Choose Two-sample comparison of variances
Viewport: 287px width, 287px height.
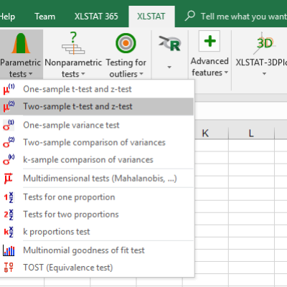coord(97,142)
